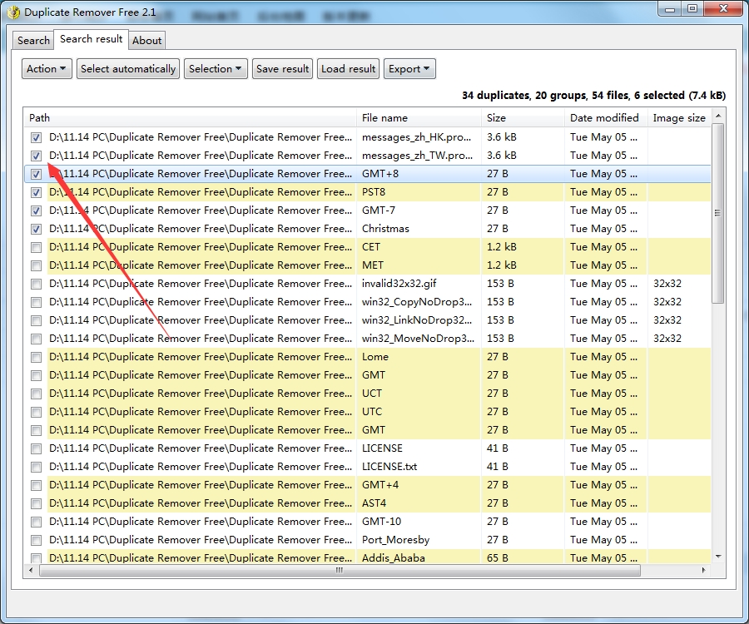Open the Action dropdown menu
Image resolution: width=749 pixels, height=624 pixels.
(47, 69)
